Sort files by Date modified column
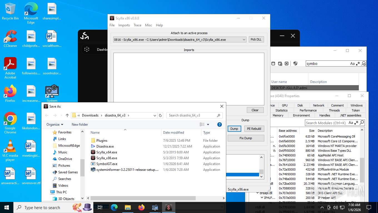 click(x=181, y=133)
